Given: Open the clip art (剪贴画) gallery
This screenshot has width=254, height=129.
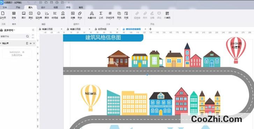Looking at the screenshot, I should pyautogui.click(x=39, y=15).
